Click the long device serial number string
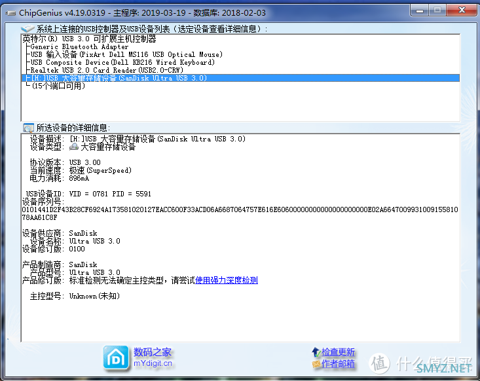 [240, 213]
